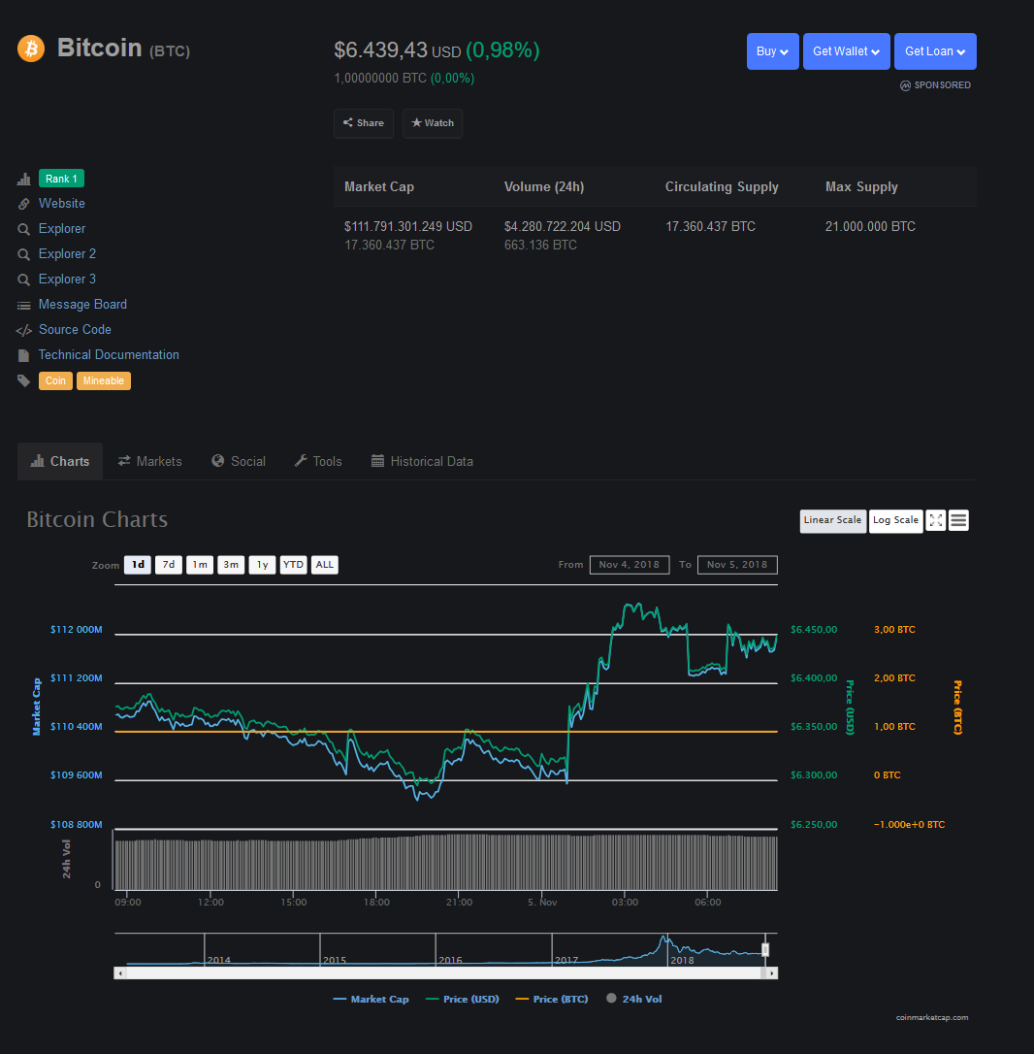Toggle Market Cap series in chart legend
This screenshot has width=1034, height=1054.
[x=371, y=999]
